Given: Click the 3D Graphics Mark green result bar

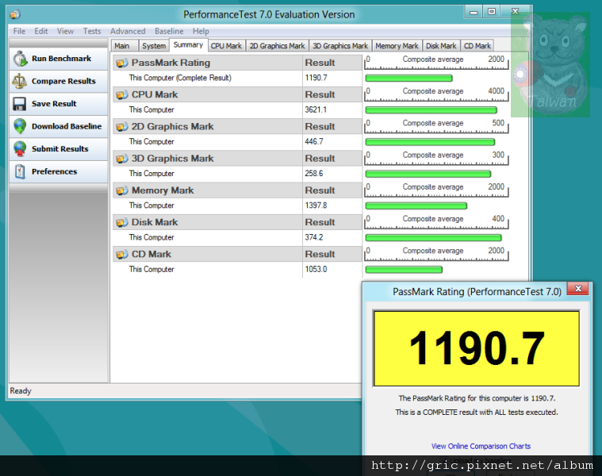Looking at the screenshot, I should pyautogui.click(x=428, y=174).
